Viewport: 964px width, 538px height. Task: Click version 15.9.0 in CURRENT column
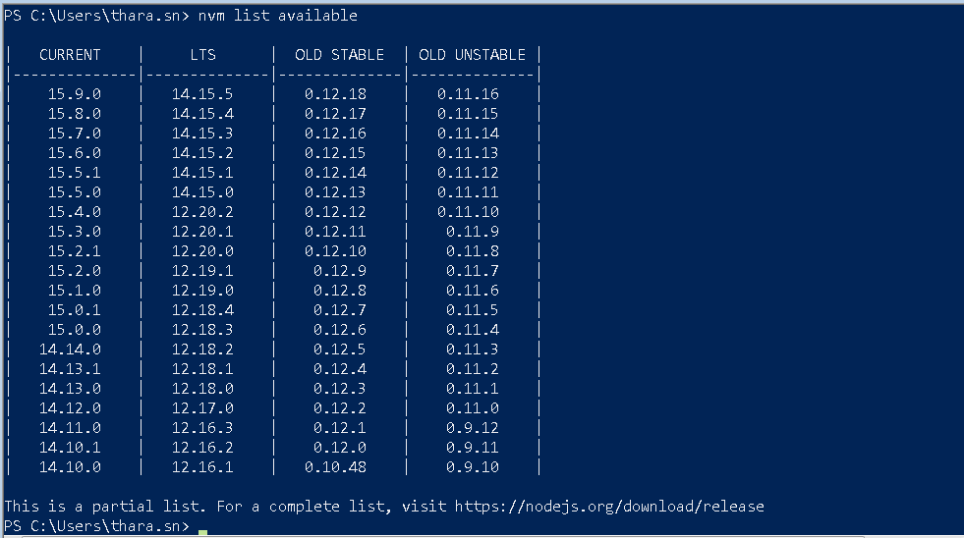[x=75, y=94]
